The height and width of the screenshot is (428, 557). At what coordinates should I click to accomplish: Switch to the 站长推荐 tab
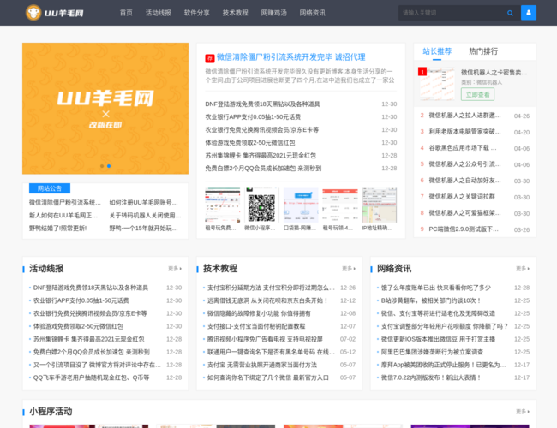[x=437, y=51]
